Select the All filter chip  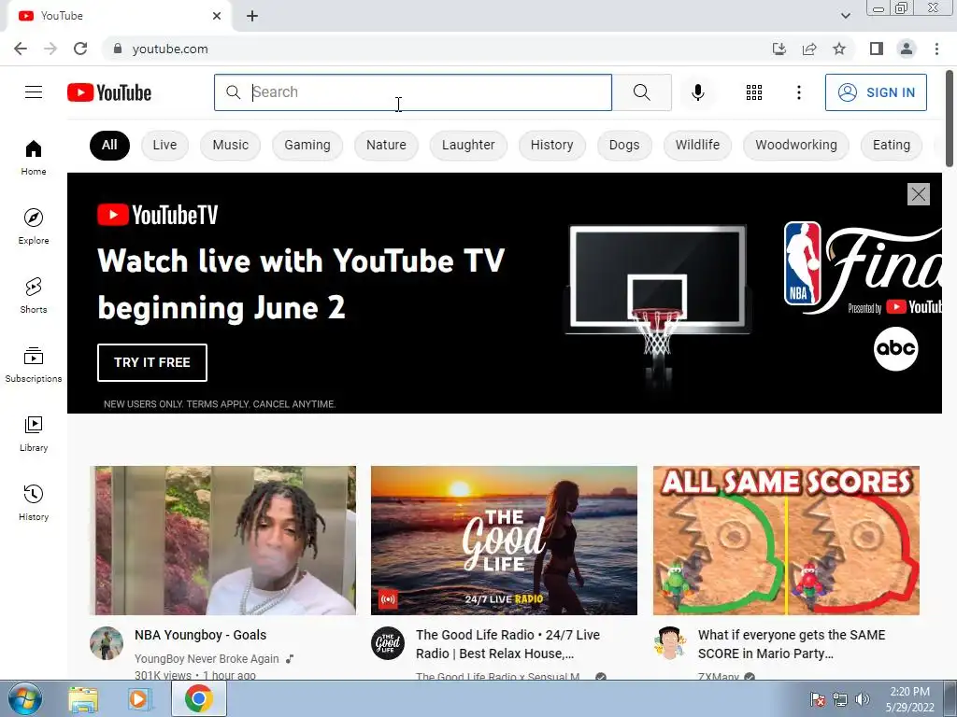coord(109,145)
